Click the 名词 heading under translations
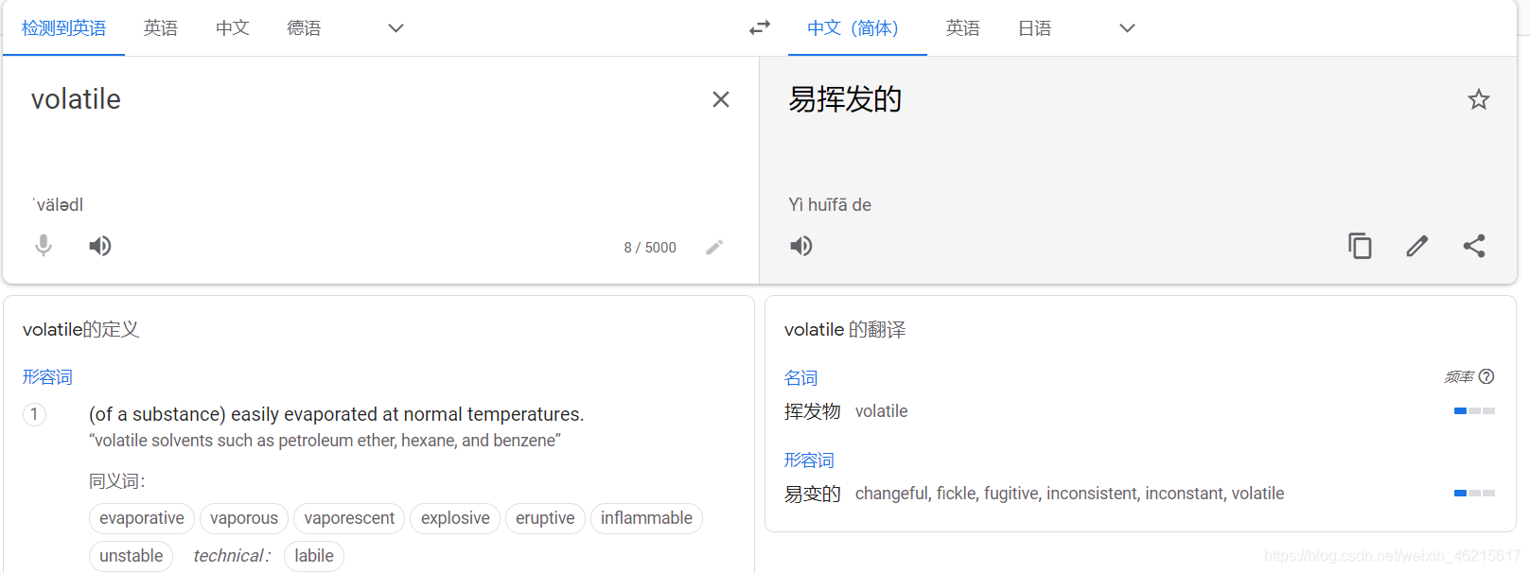Viewport: 1530px width, 573px height. pos(800,378)
